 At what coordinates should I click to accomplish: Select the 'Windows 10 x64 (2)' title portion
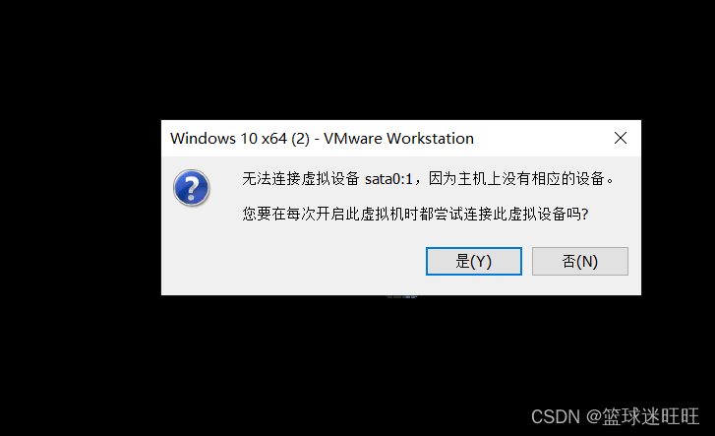[240, 139]
